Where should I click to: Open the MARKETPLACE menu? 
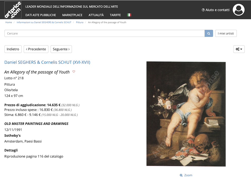tap(72, 15)
